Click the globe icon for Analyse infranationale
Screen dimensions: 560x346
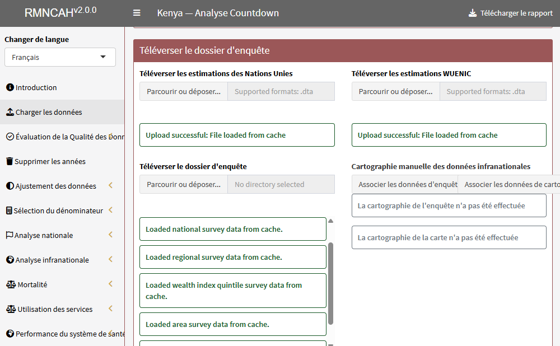coord(10,260)
